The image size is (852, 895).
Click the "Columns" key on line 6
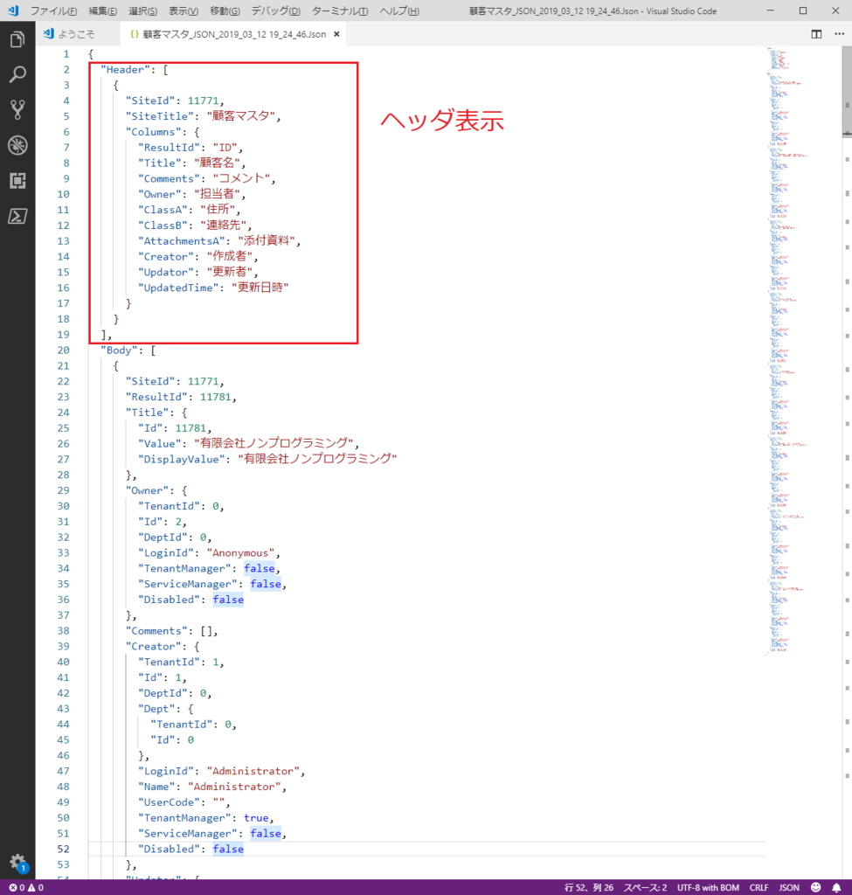154,132
